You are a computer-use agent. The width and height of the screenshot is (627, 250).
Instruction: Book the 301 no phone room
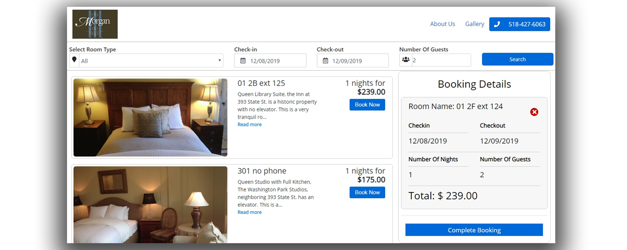tap(367, 192)
